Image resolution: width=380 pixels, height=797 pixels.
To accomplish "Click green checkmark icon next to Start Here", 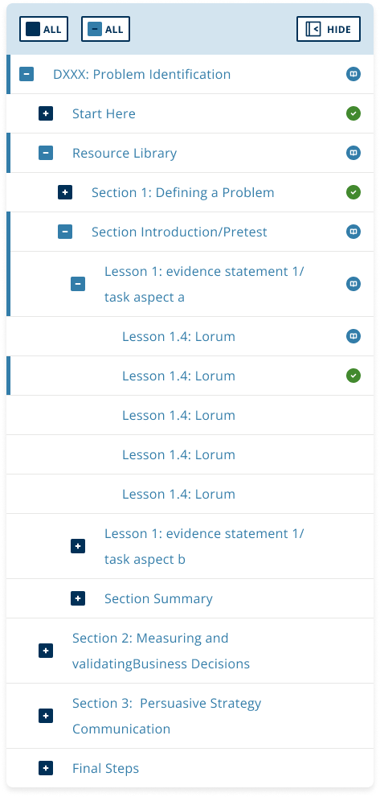I will tap(353, 113).
